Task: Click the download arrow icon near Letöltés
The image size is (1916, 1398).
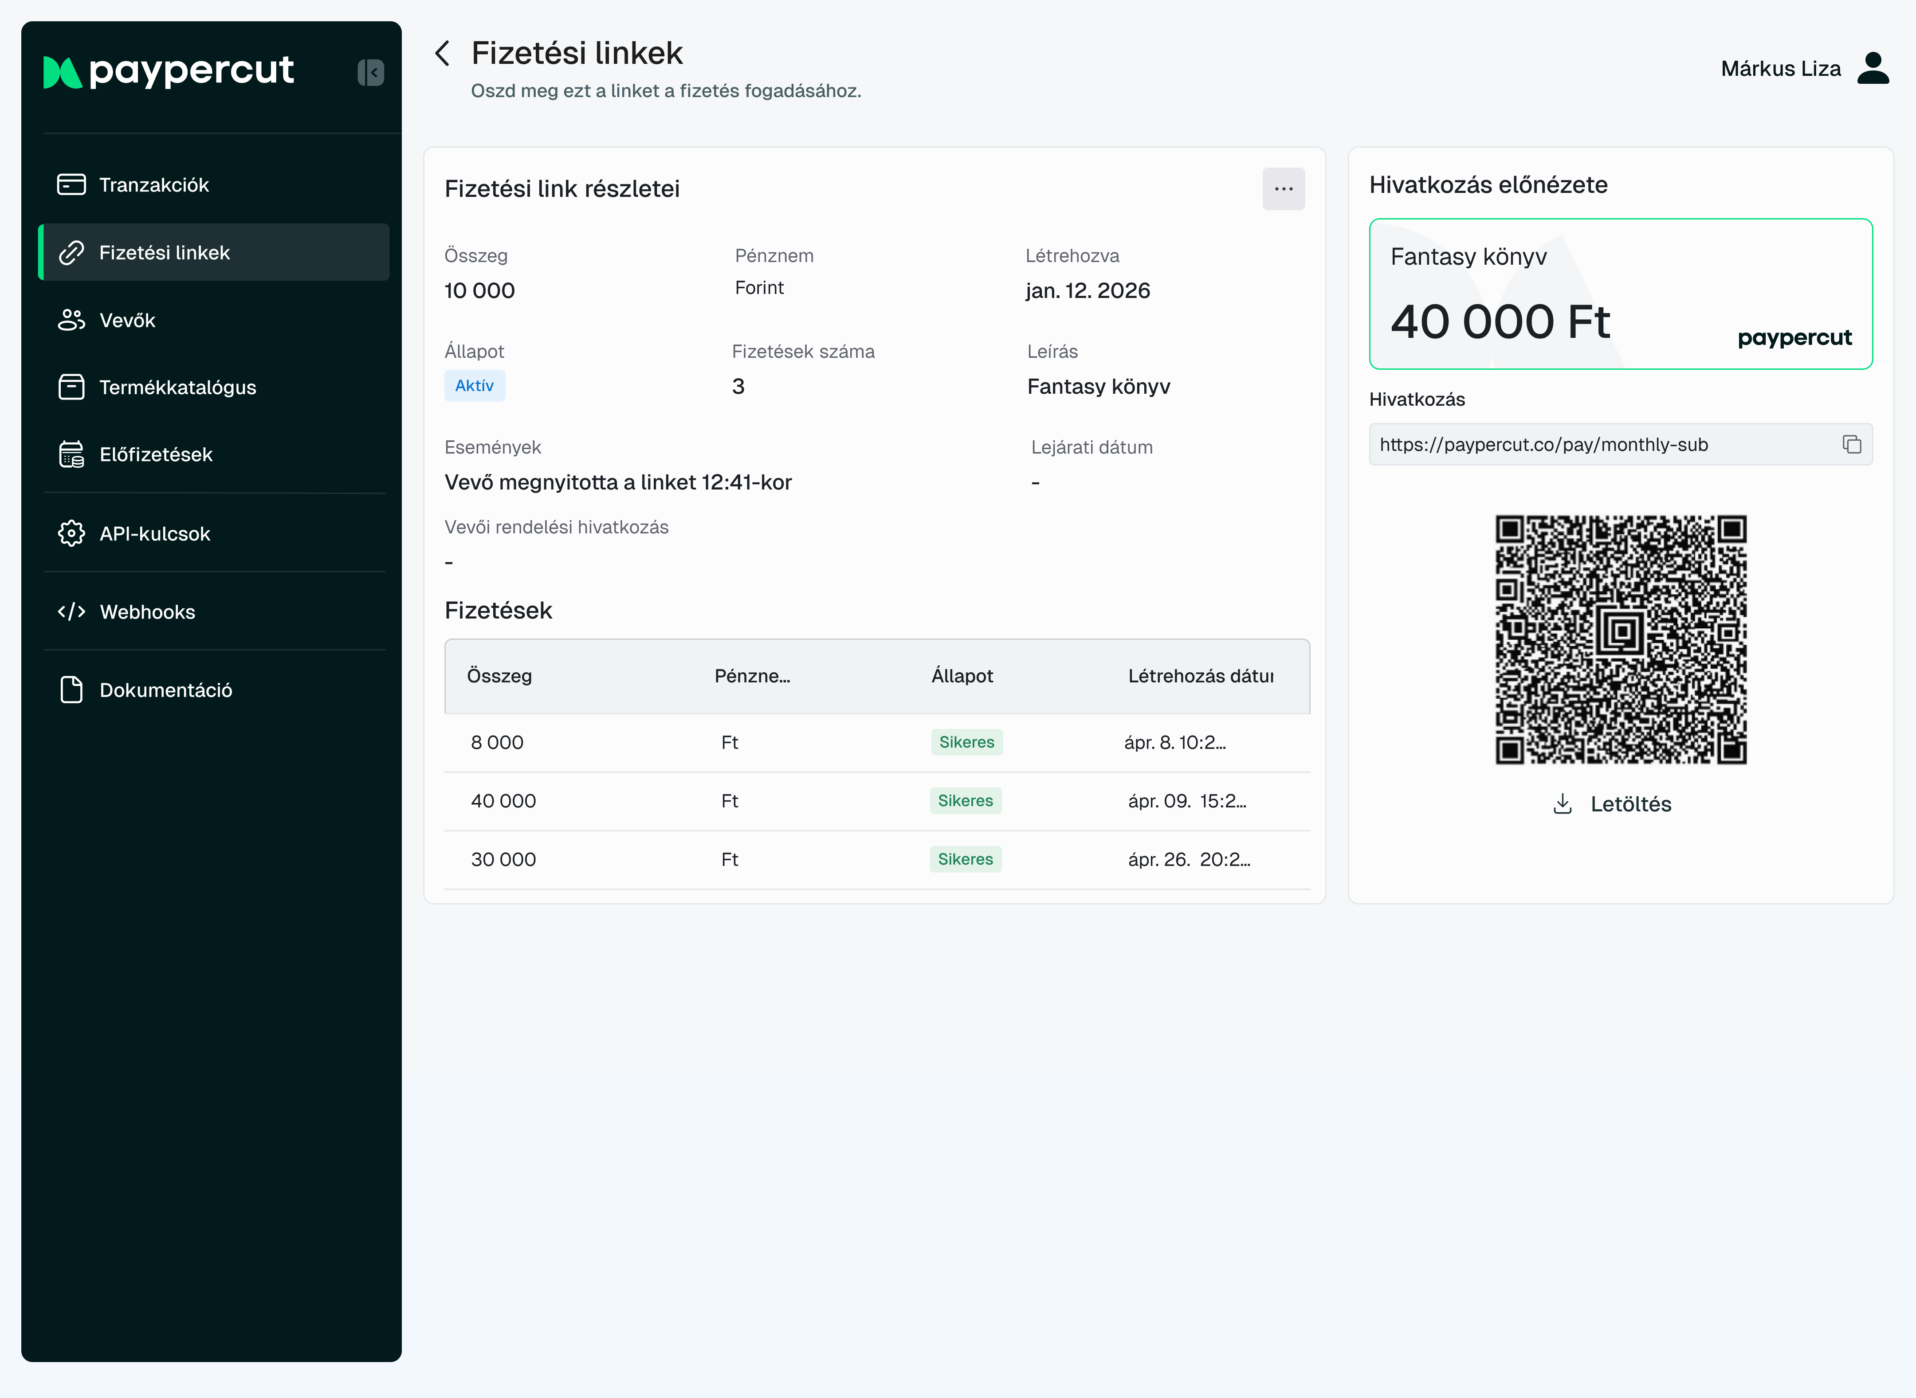Action: [1562, 804]
